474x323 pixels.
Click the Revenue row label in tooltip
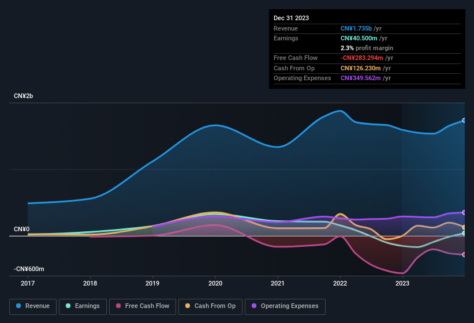(286, 28)
